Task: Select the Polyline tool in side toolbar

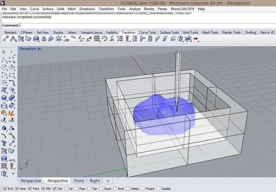Action: (4, 60)
